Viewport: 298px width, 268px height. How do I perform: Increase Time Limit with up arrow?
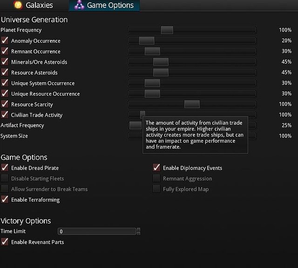click(138, 229)
